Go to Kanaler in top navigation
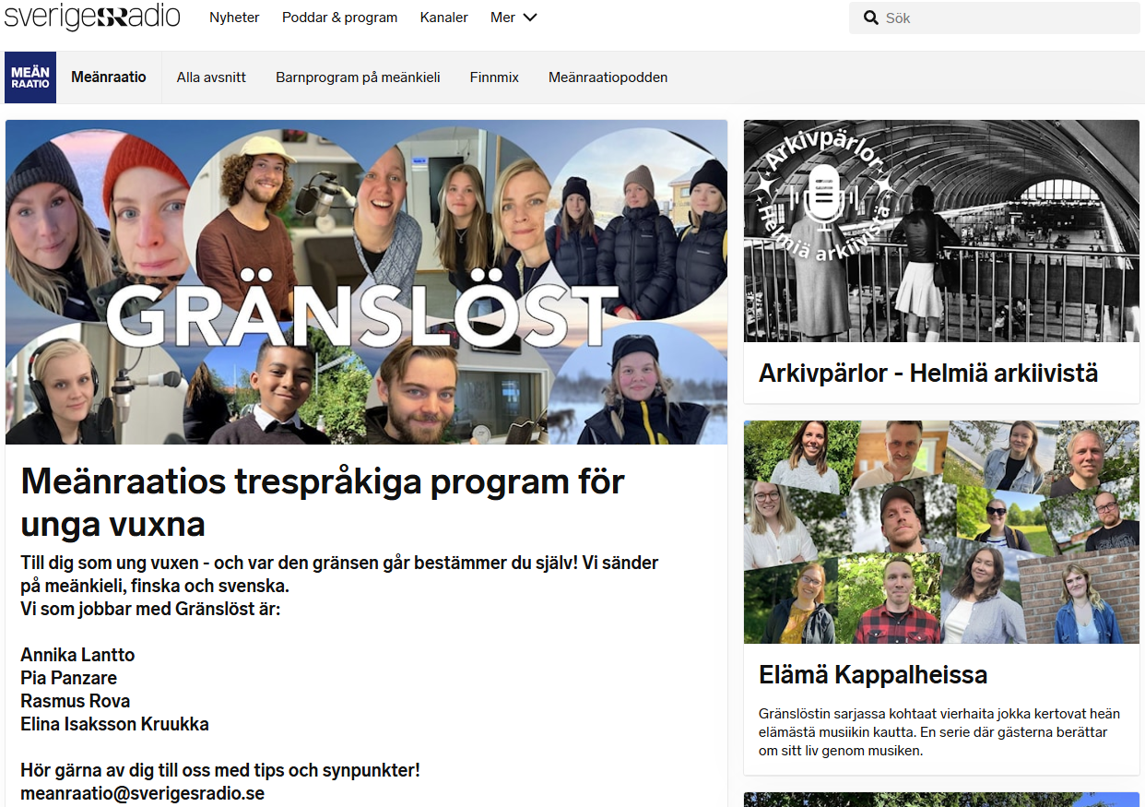Viewport: 1145px width, 807px height. (x=444, y=18)
